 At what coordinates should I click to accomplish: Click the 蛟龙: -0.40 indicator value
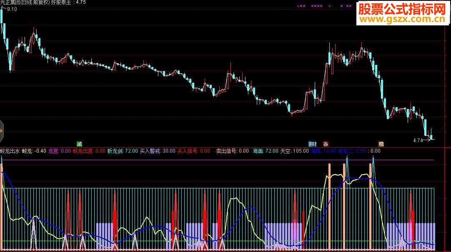34,151
